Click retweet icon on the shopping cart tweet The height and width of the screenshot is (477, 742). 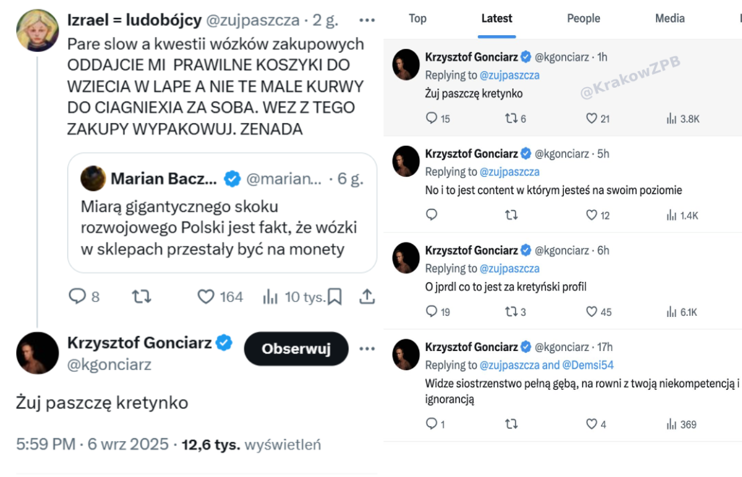142,297
